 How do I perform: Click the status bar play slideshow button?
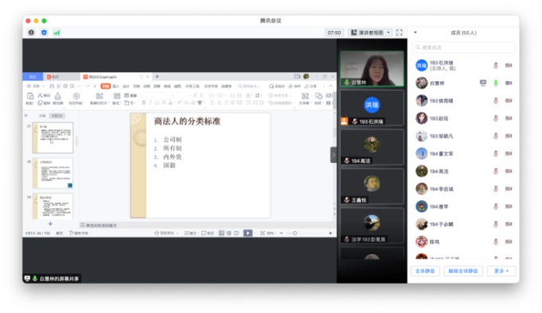[x=248, y=234]
